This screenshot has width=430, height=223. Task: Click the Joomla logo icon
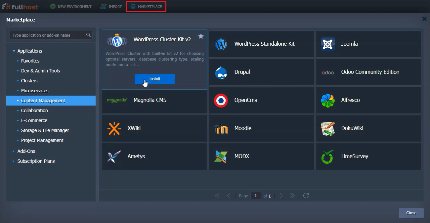327,44
